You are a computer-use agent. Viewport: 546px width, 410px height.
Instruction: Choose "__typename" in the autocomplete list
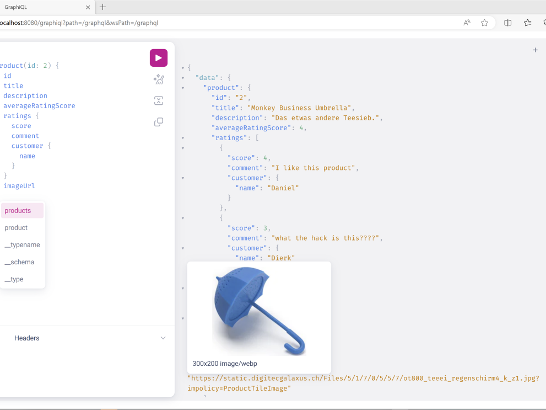22,245
